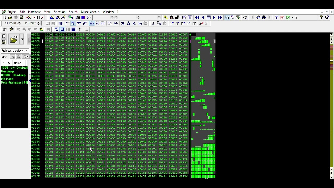
Task: Toggle hexadecimal FF number format
Action: (97, 23)
